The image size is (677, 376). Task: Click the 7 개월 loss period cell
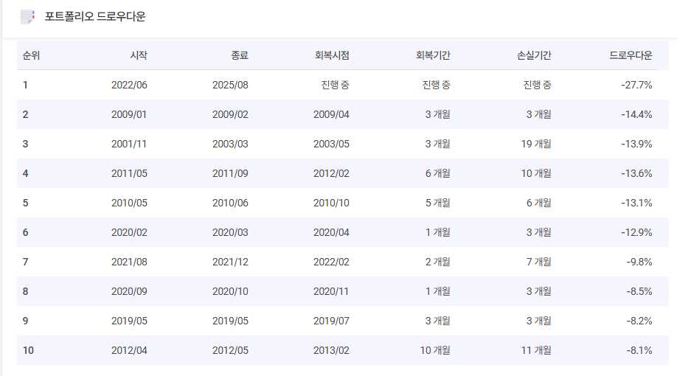click(x=539, y=262)
